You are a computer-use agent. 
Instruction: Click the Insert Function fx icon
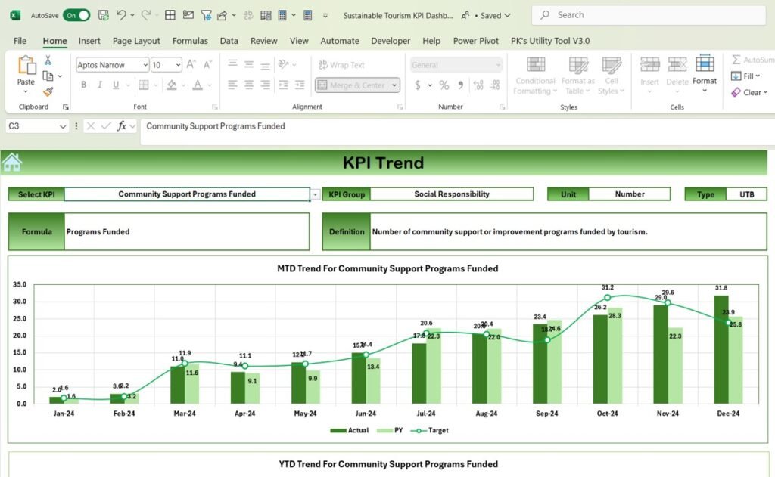coord(123,126)
